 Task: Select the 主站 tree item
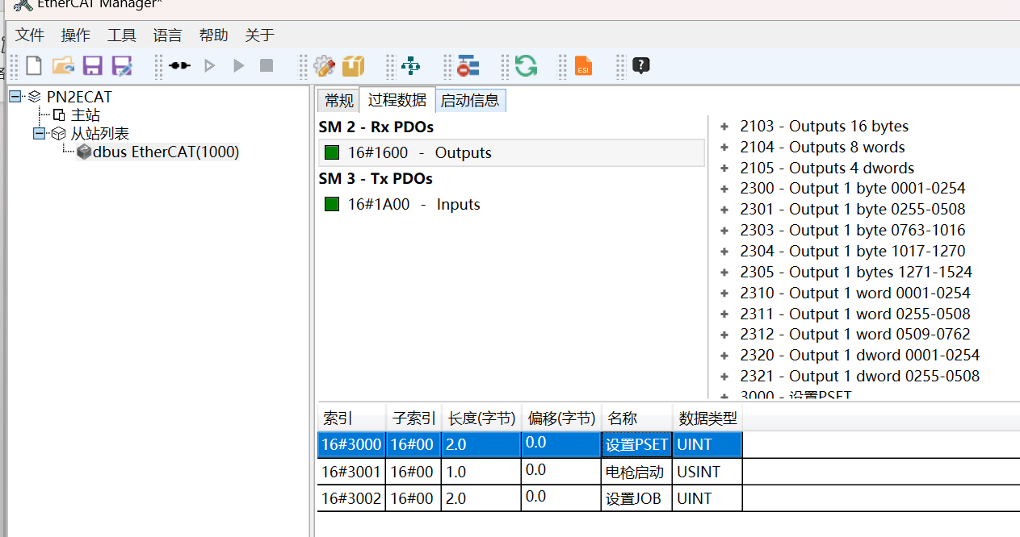(86, 115)
